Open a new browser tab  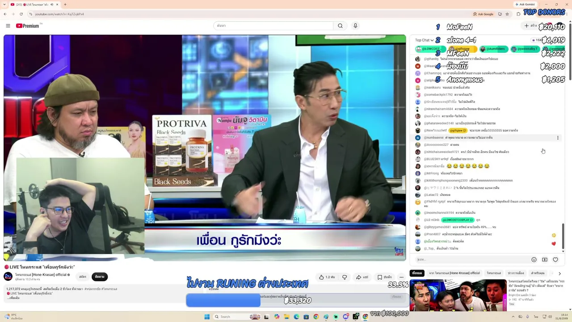tap(65, 4)
